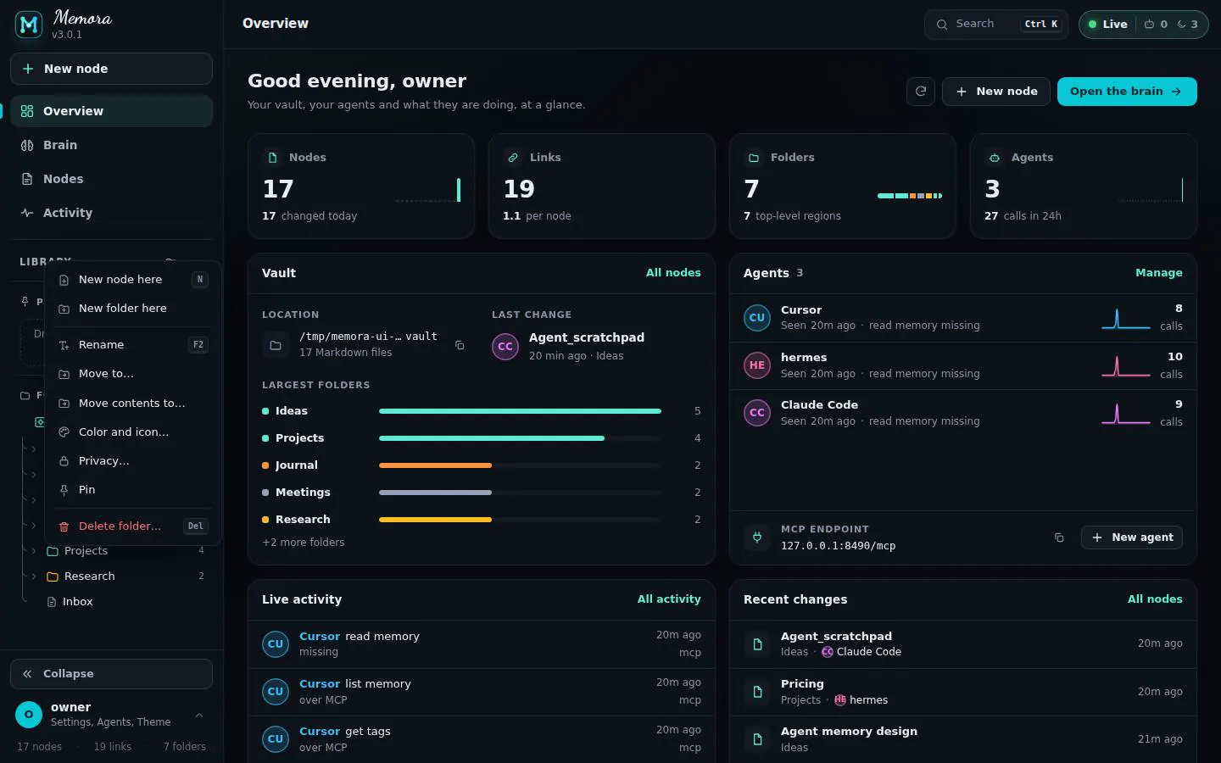Screen dimensions: 1221x763
Task: Select Privacy… in the context menu
Action: [x=133, y=461]
